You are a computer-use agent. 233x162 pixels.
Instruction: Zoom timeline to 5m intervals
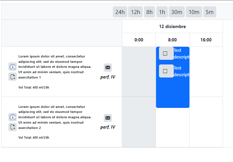[210, 12]
